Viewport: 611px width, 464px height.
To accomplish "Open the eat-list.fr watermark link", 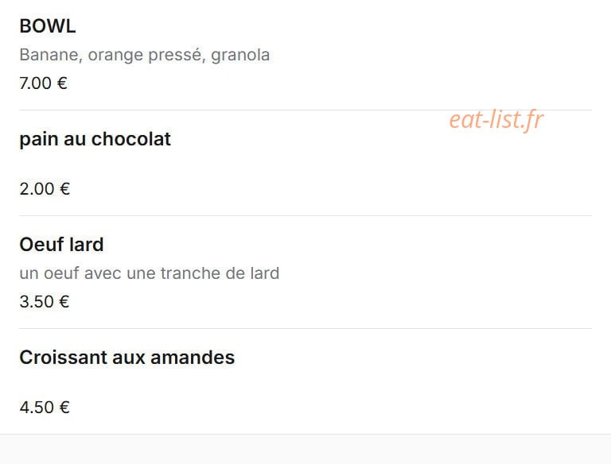I will (x=496, y=119).
